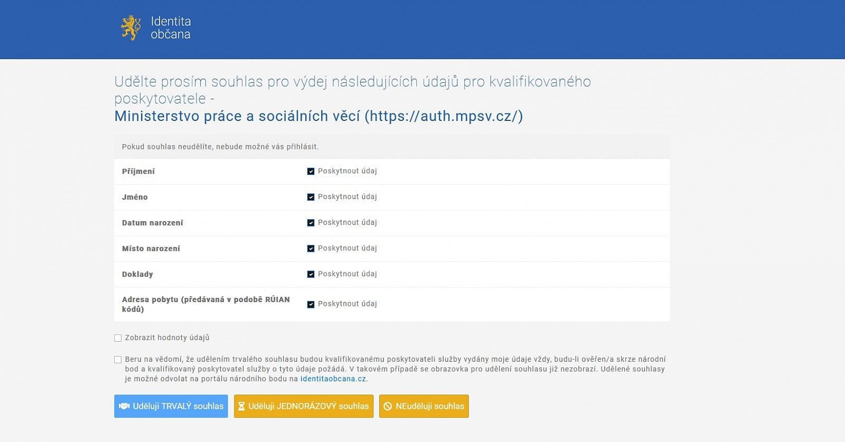
Task: Click handshake icon on TRVALÝ souhlas button
Action: coord(125,406)
